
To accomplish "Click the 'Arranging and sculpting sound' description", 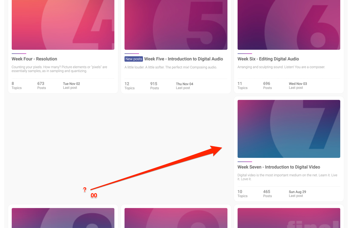I will (x=281, y=67).
